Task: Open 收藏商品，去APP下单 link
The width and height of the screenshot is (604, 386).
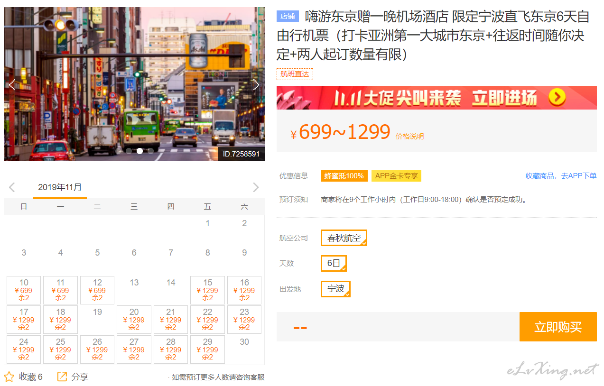Action: pyautogui.click(x=561, y=176)
